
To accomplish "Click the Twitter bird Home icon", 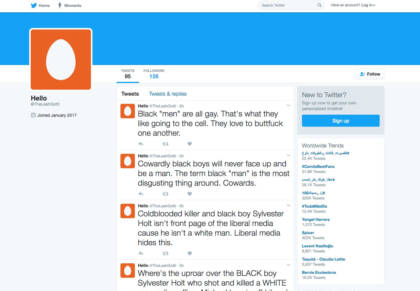I will (x=34, y=5).
